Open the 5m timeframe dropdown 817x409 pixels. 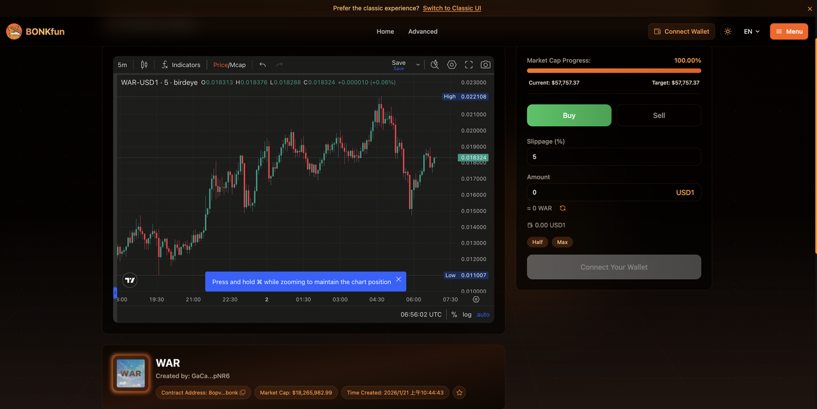pos(122,65)
